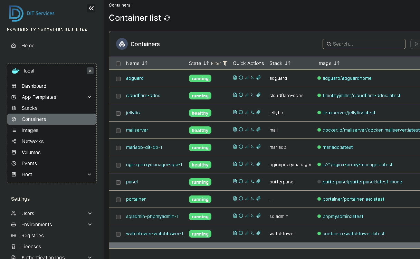This screenshot has height=259, width=420.
Task: Collapse the sidebar with the double-chevron icon
Action: point(91,8)
